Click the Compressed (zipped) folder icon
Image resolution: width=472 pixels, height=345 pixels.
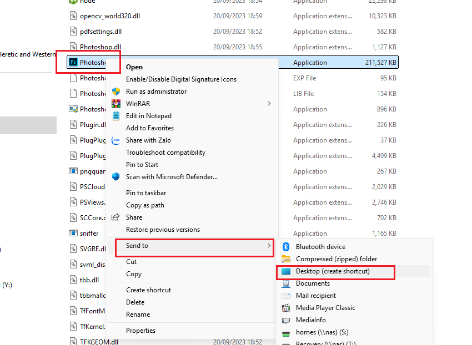[286, 259]
